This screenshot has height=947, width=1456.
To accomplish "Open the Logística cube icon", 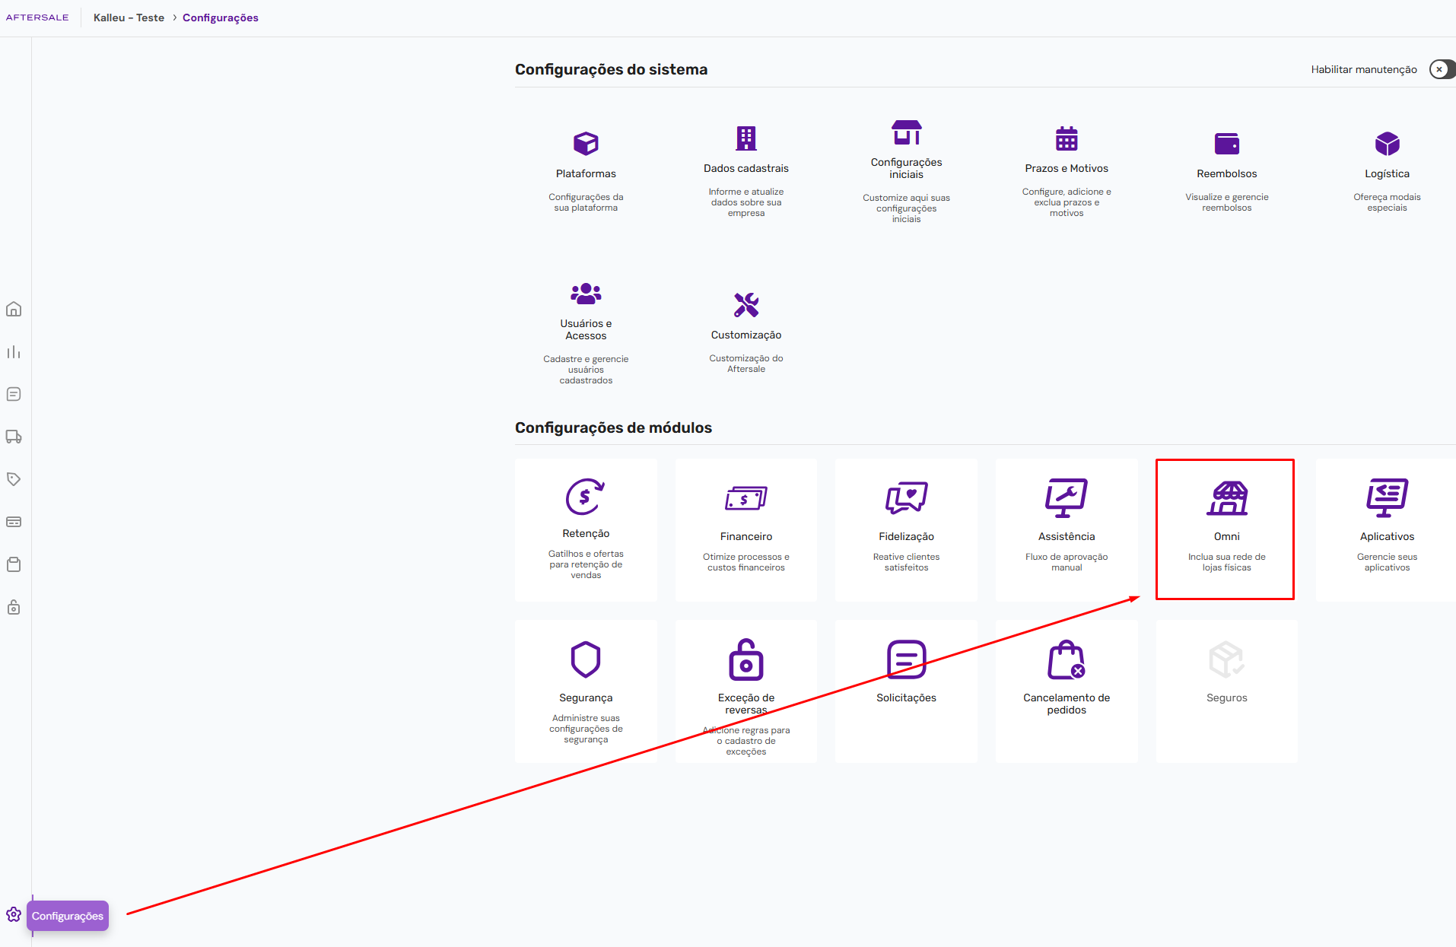I will (1387, 143).
